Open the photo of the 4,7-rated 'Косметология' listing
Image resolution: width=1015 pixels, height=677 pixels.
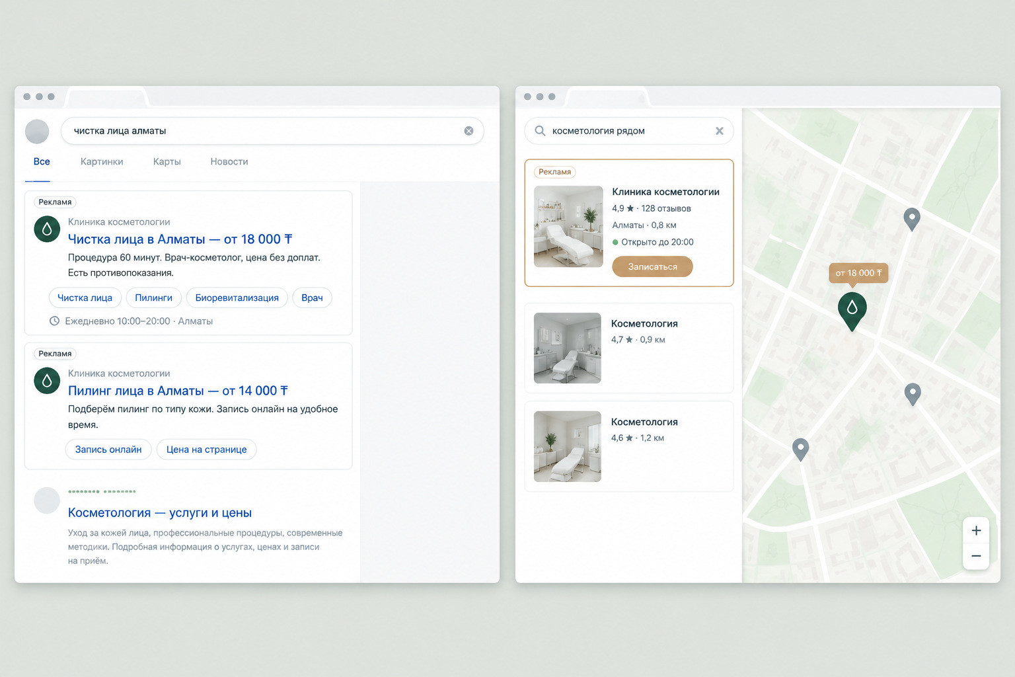click(568, 348)
